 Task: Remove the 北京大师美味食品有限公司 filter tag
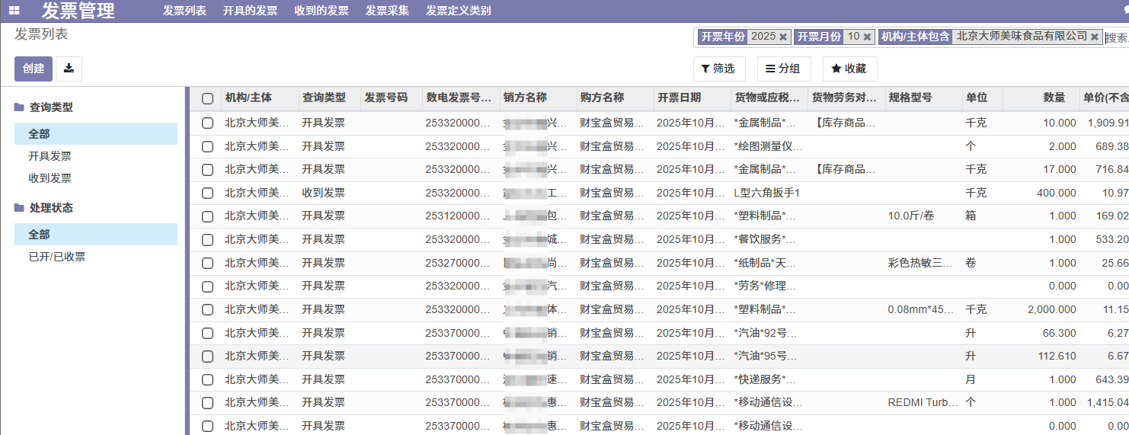pos(1095,37)
